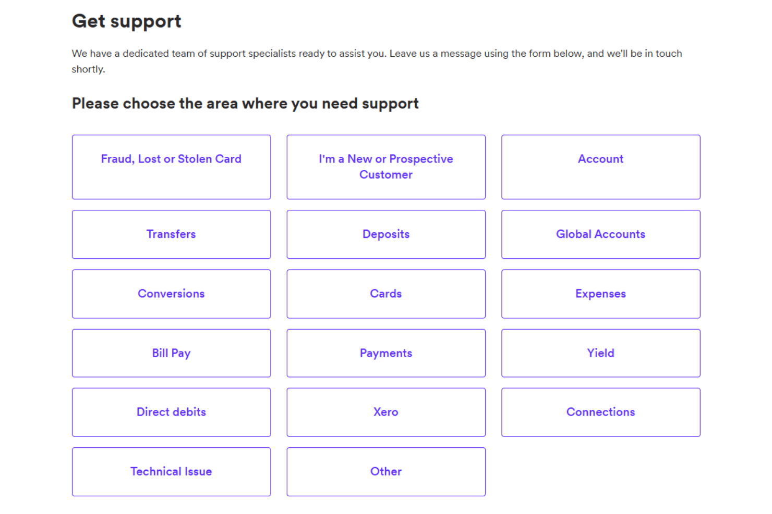Choose Global Accounts support option
Image resolution: width=772 pixels, height=514 pixels.
[x=601, y=234]
